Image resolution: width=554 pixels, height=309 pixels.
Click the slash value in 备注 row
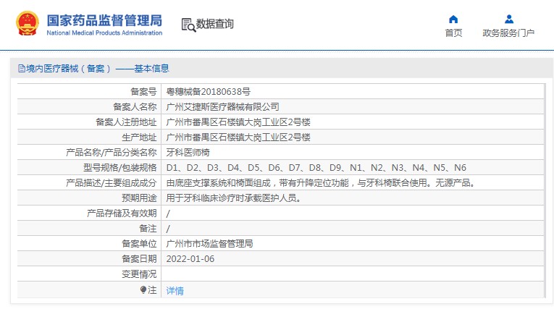click(x=168, y=229)
